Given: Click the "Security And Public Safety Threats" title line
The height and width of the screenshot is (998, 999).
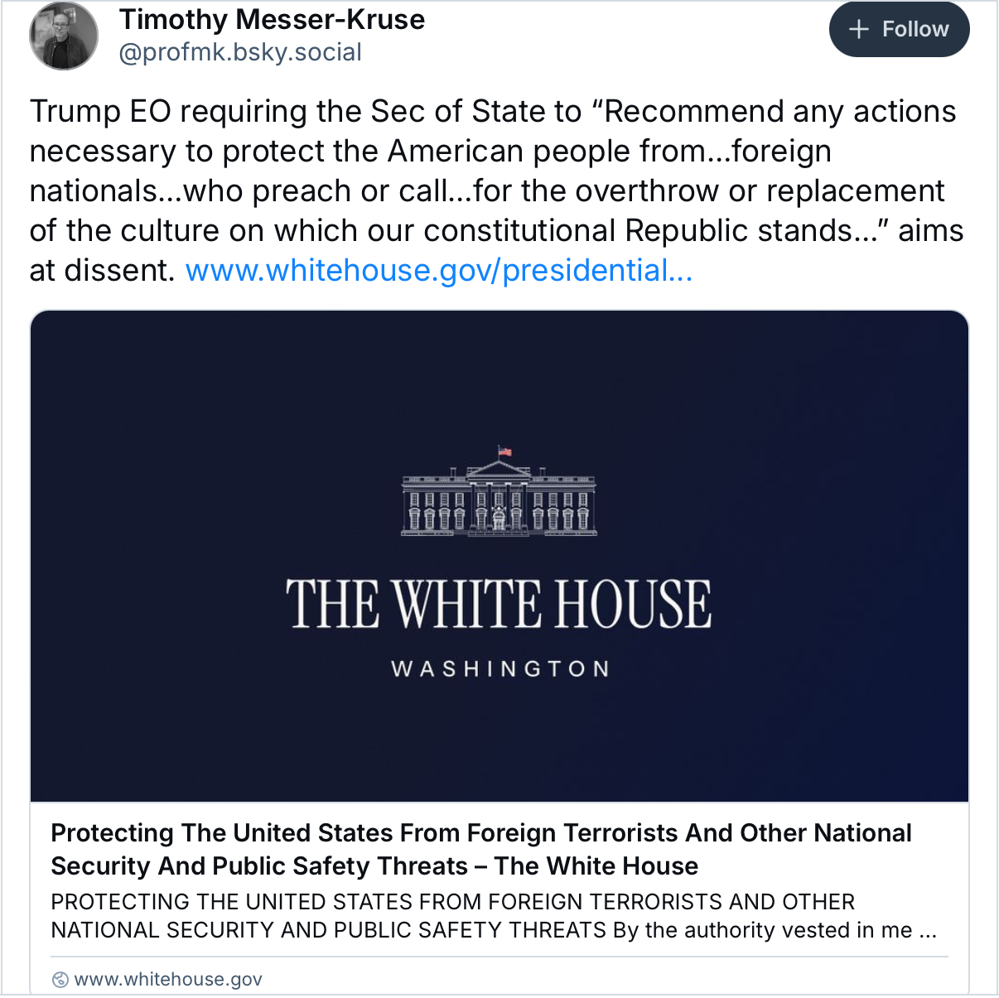Looking at the screenshot, I should tap(259, 866).
